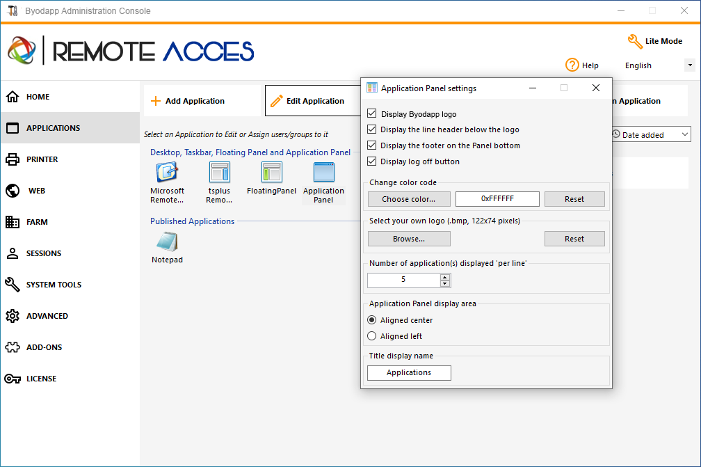Image resolution: width=701 pixels, height=467 pixels.
Task: Open the SESSIONS section
Action: pyautogui.click(x=70, y=253)
